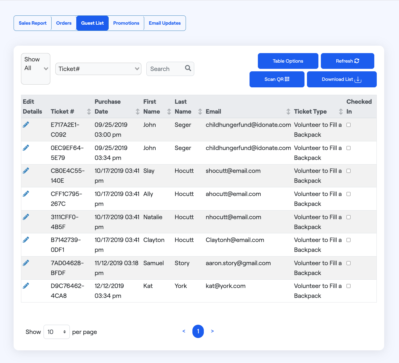Screen dimensions: 399x363
Task: Open pencil edit icon for ticket 0EC9EF64-5E79
Action: 26,148
